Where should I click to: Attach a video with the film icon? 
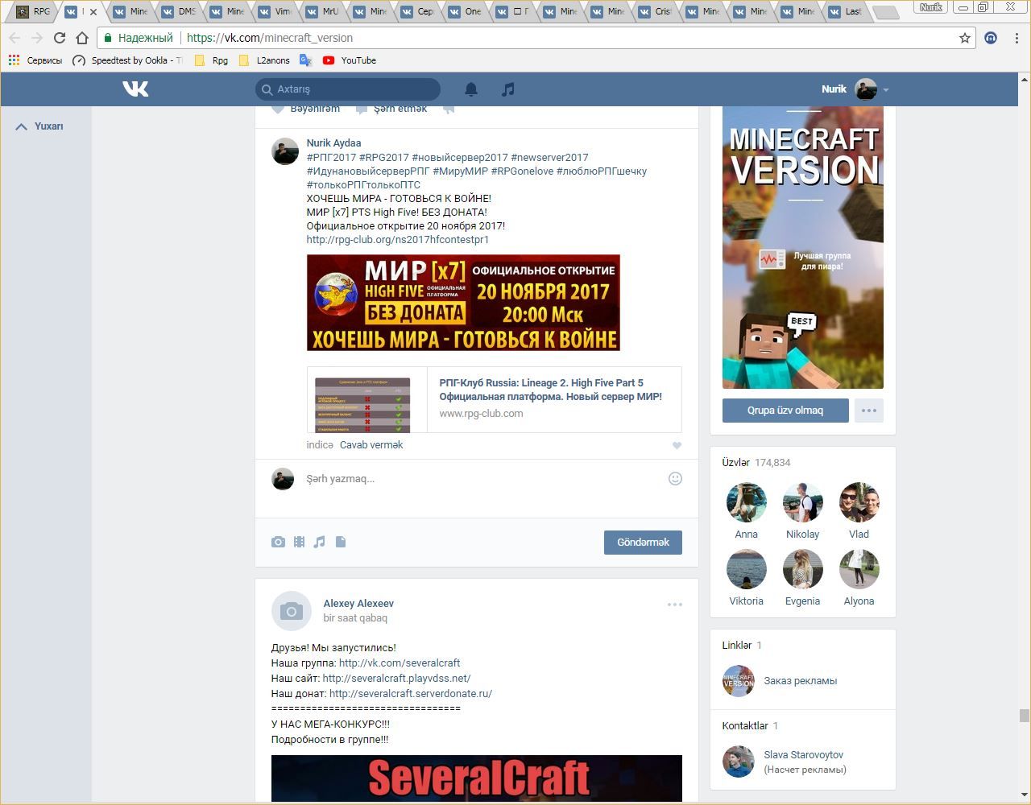(299, 542)
